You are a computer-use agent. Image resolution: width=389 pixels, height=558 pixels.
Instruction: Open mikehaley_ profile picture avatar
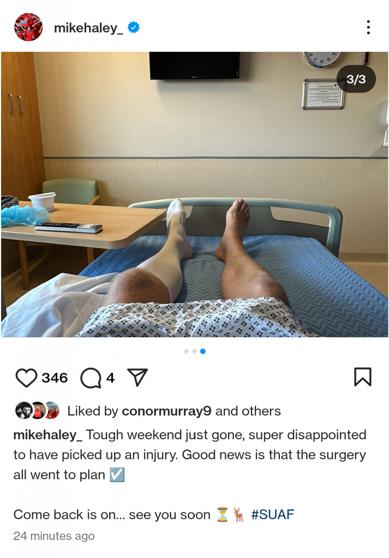28,27
